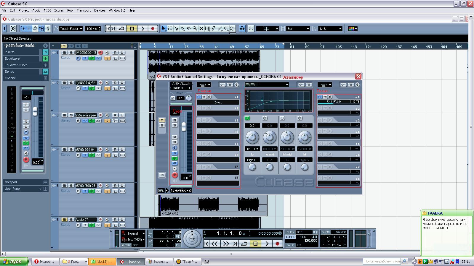Screen dimensions: 474x266
Task: Enable Read automation on track 5
Action: coord(115,186)
